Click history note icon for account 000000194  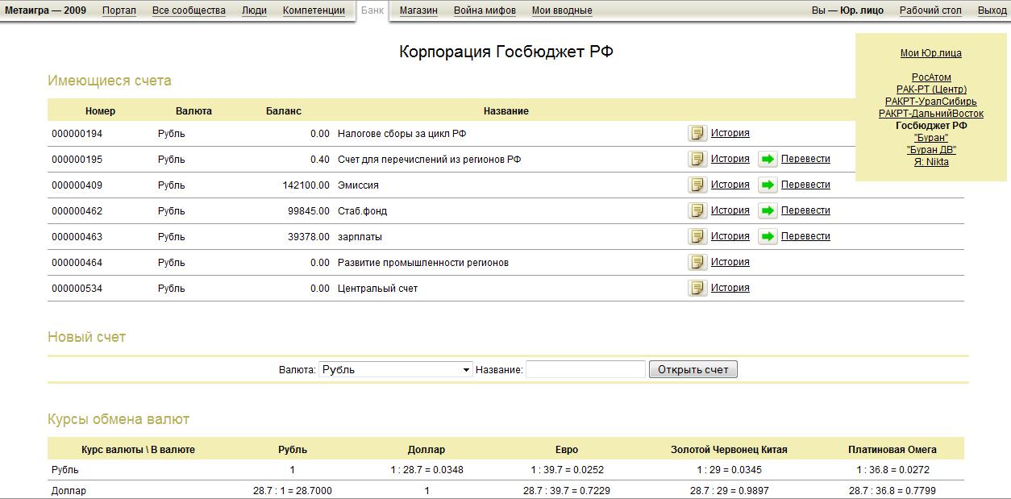[x=697, y=133]
